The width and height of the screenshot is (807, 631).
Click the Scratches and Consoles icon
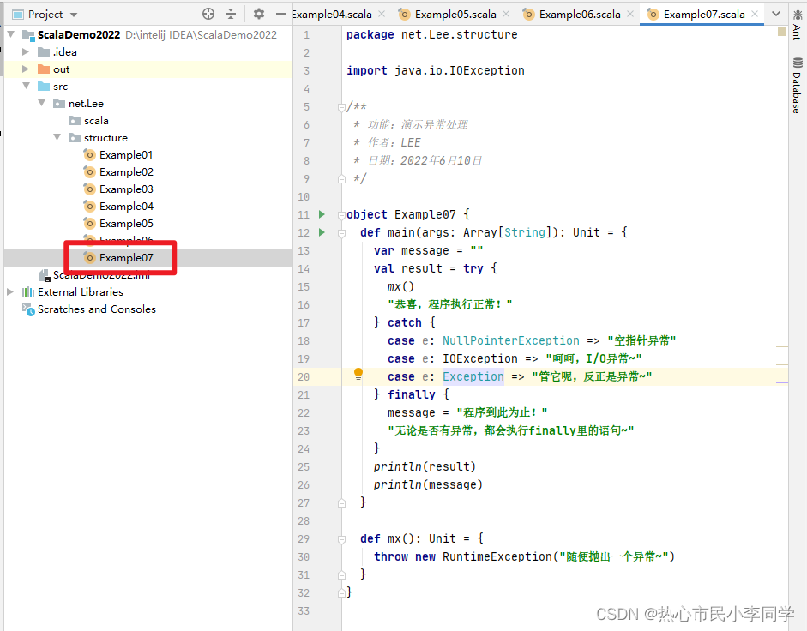click(x=27, y=309)
